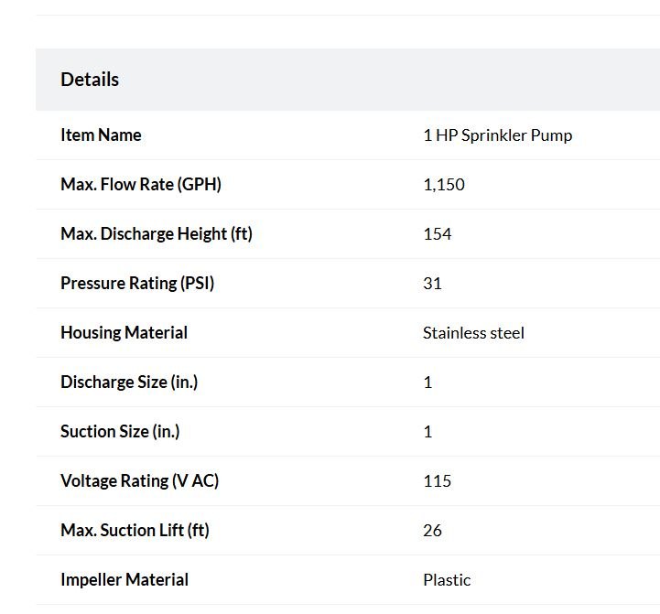Select the Pressure Rating (PSI) label
This screenshot has width=660, height=614.
pyautogui.click(x=137, y=283)
